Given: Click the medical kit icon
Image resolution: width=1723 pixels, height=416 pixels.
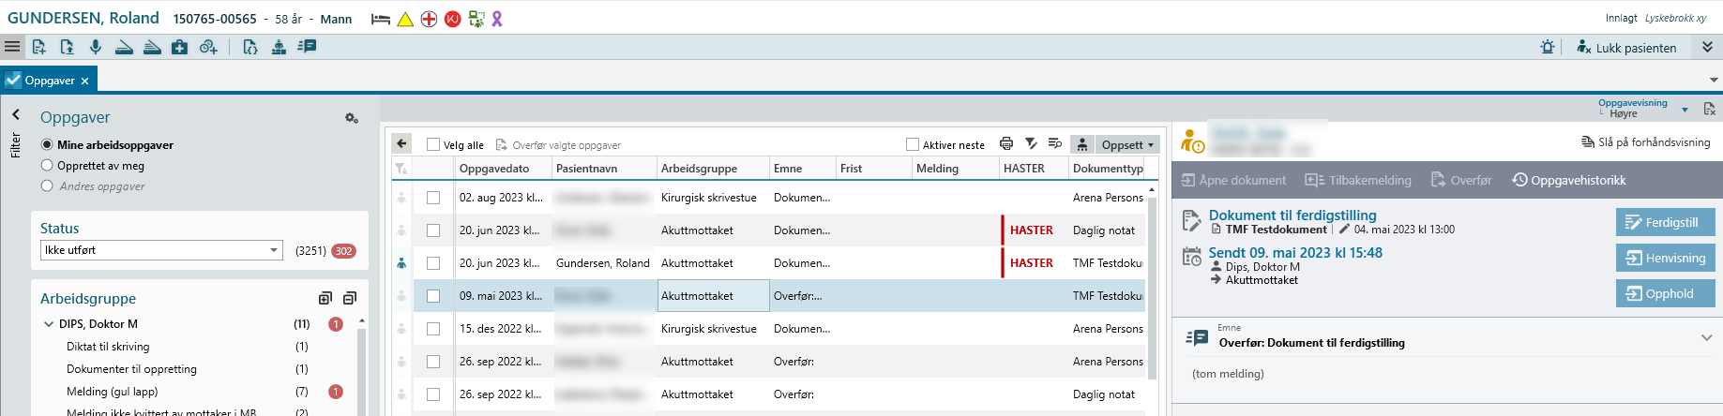Looking at the screenshot, I should (179, 47).
